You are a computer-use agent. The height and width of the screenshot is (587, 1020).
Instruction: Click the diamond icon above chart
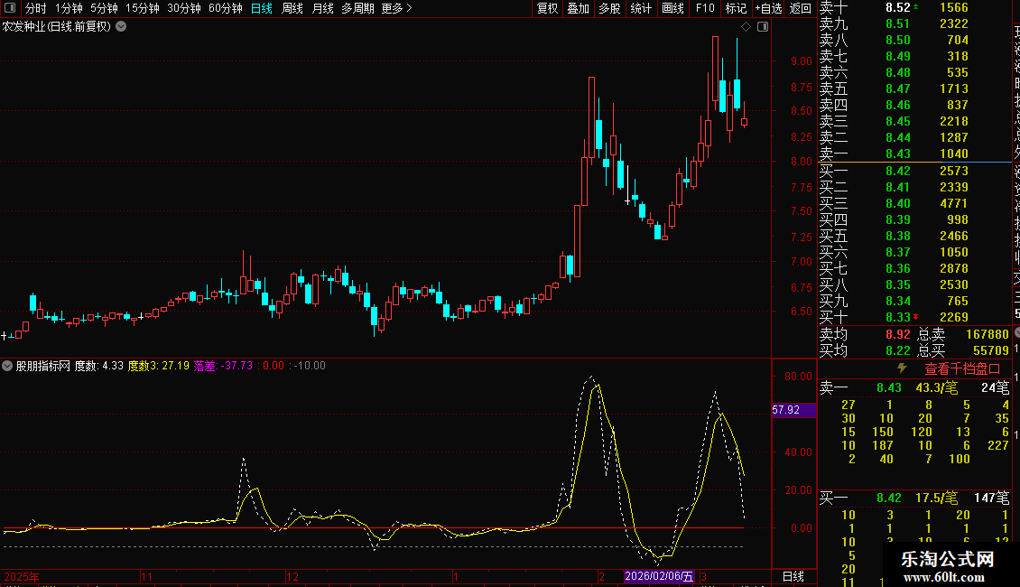click(746, 27)
